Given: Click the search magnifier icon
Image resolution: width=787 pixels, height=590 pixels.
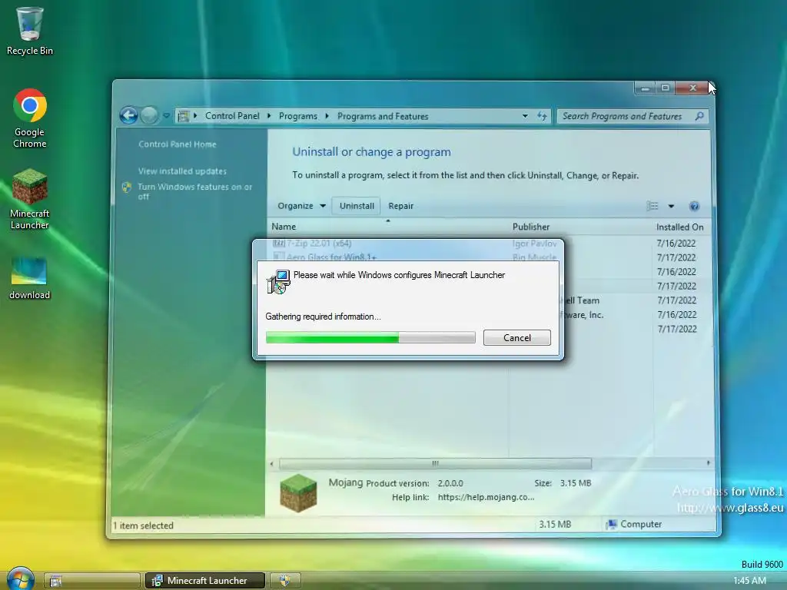Looking at the screenshot, I should (x=699, y=116).
